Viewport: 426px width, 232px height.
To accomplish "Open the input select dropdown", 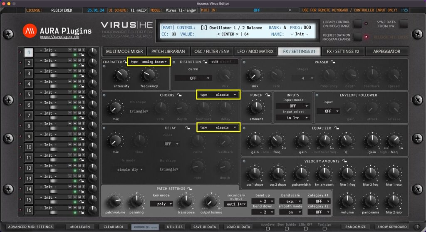I will coord(293,118).
